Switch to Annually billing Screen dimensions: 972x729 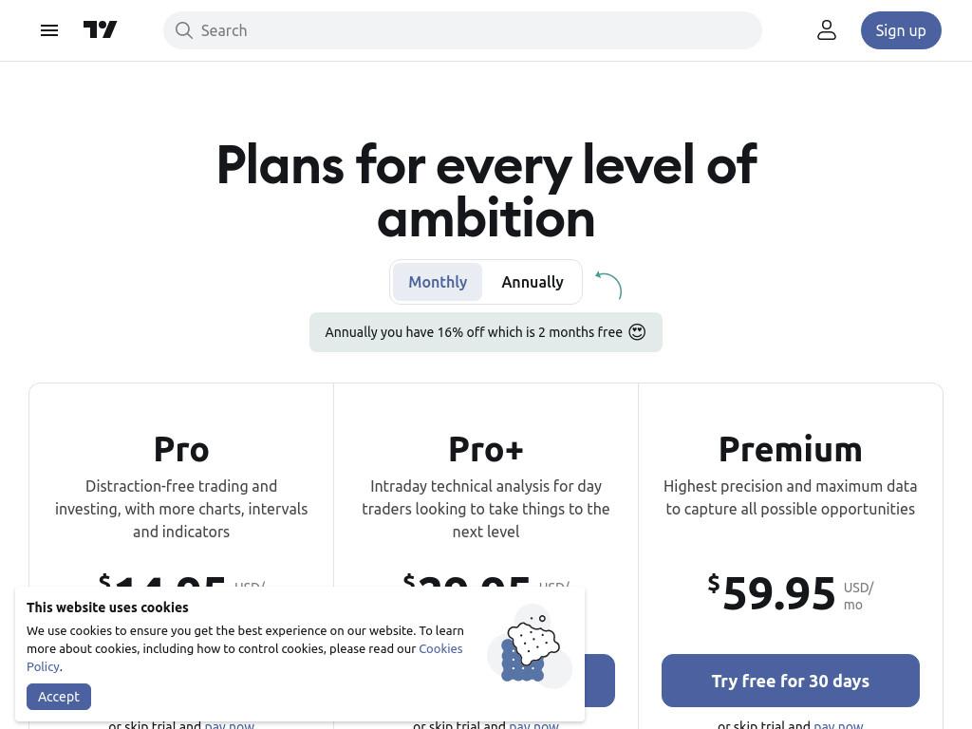pos(532,282)
